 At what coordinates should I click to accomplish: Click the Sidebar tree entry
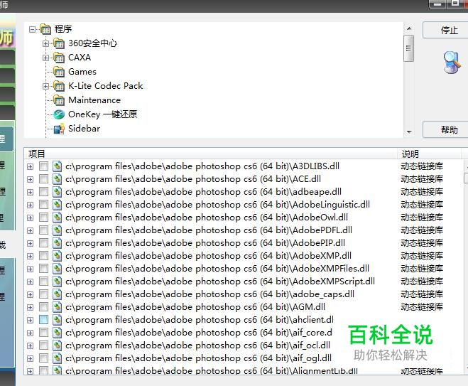click(x=85, y=129)
